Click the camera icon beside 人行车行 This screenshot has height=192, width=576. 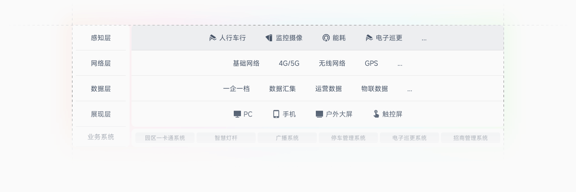click(x=213, y=38)
